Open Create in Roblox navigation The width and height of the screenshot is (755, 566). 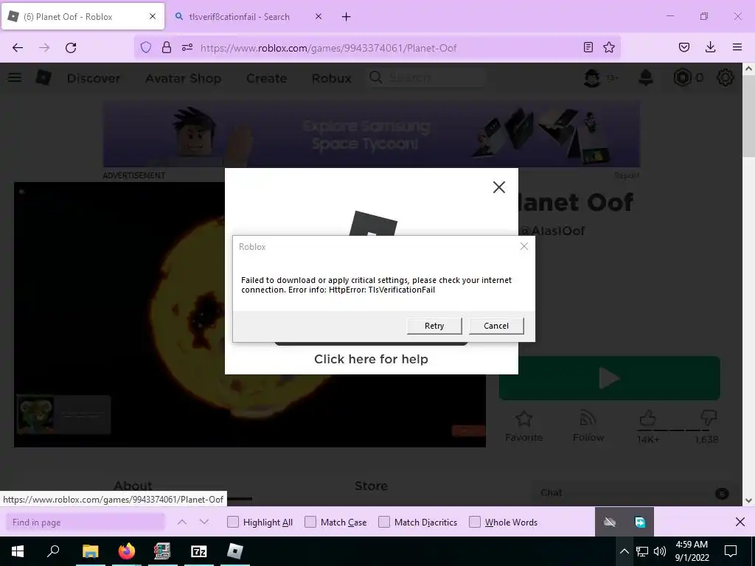pyautogui.click(x=266, y=78)
